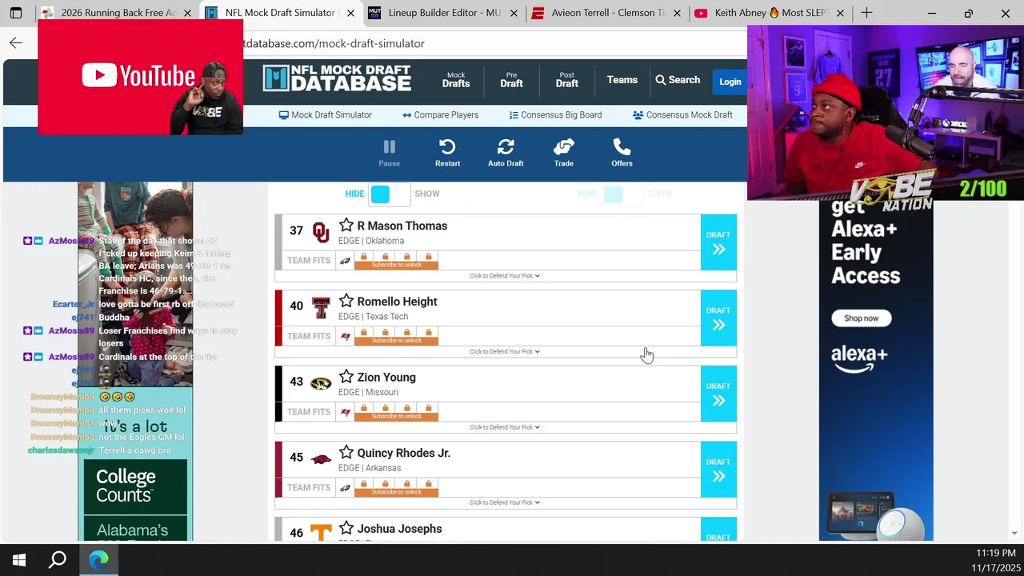Click Subscribe to unlock under Romello Height

tap(396, 341)
